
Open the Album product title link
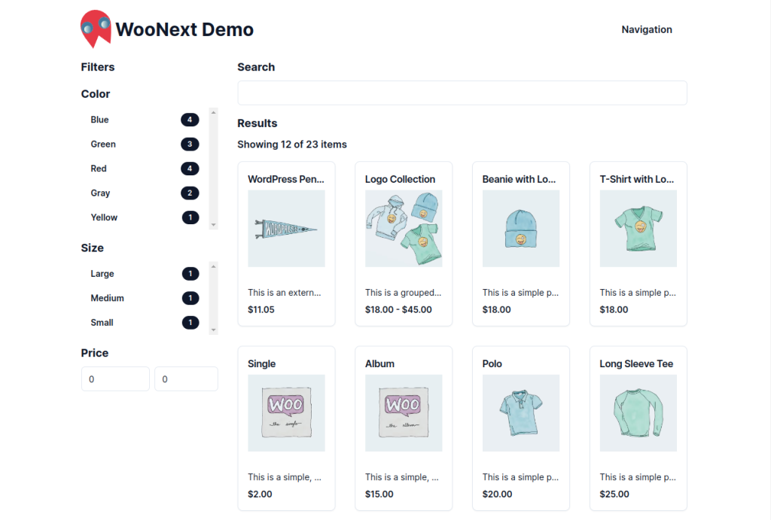coord(379,363)
